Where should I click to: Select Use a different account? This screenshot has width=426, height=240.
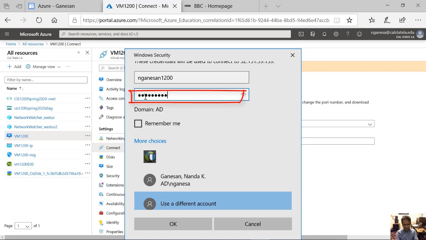[213, 203]
